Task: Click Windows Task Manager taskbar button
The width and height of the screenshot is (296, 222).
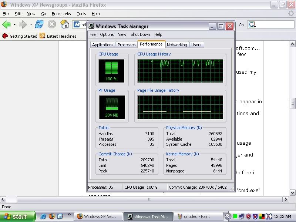Action: pos(148,216)
